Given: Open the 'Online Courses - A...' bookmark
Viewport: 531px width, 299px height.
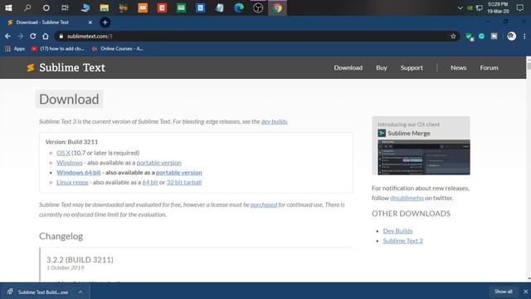Looking at the screenshot, I should pyautogui.click(x=118, y=49).
